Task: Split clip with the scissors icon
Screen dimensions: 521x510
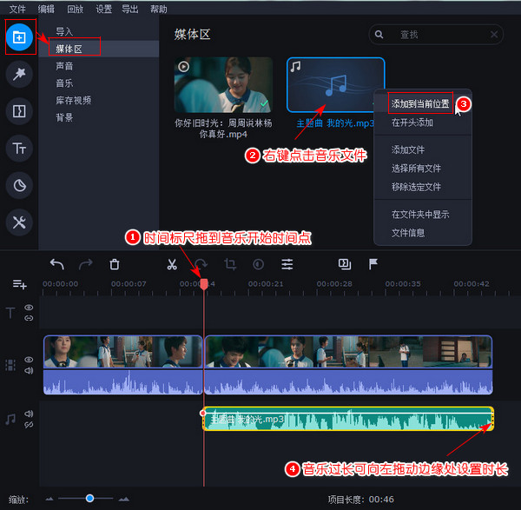Action: pyautogui.click(x=172, y=265)
